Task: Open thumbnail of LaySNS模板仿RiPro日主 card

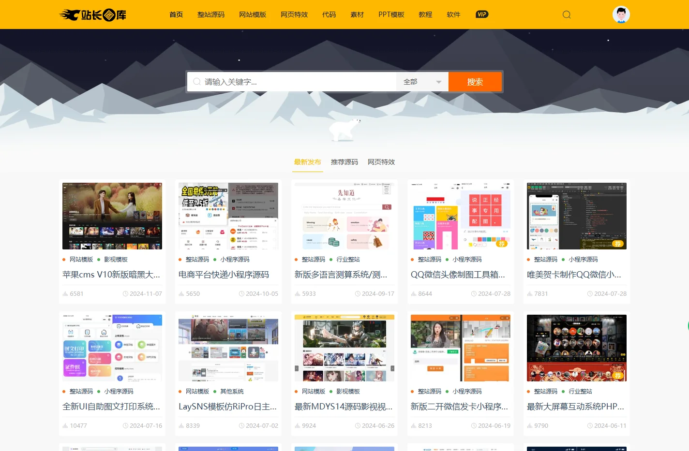Action: coord(228,348)
